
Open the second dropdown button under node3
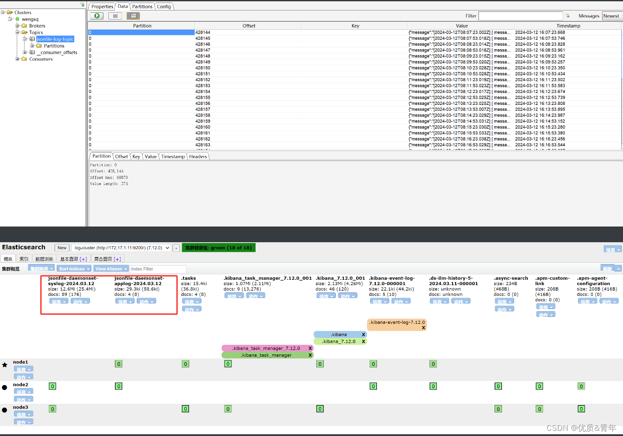coord(23,422)
